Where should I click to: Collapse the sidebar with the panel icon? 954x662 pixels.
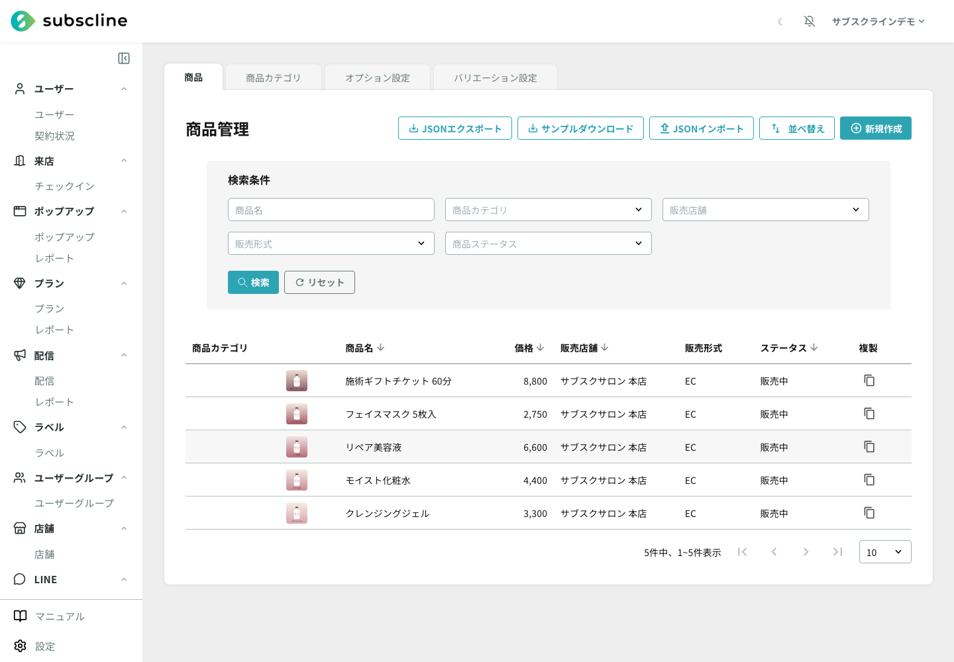(124, 58)
